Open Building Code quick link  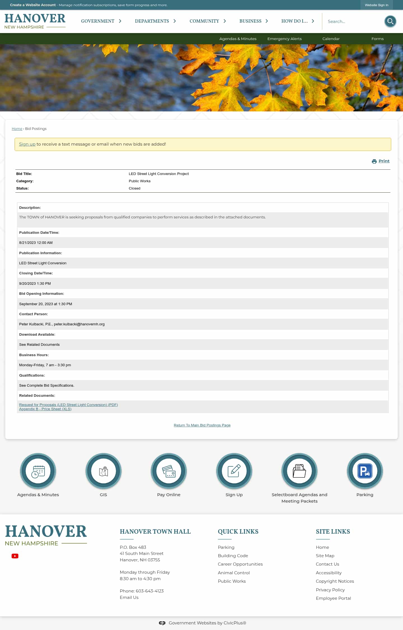[233, 556]
